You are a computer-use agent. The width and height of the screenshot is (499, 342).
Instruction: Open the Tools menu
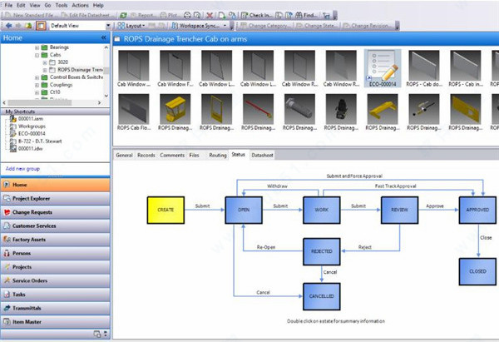tap(61, 5)
